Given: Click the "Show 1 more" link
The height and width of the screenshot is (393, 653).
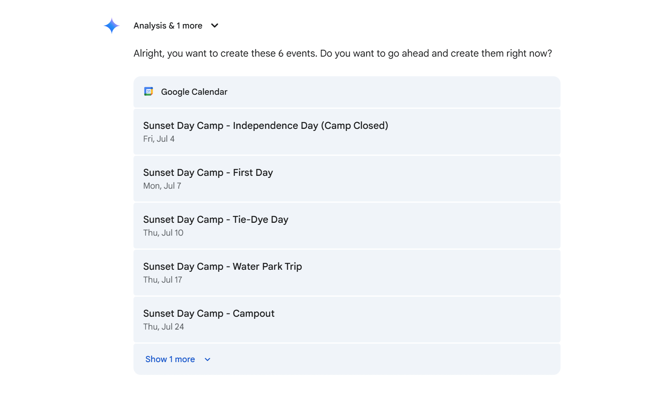Looking at the screenshot, I should [x=170, y=359].
